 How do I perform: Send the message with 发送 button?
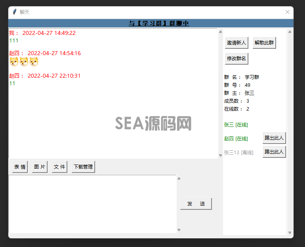pyautogui.click(x=196, y=204)
